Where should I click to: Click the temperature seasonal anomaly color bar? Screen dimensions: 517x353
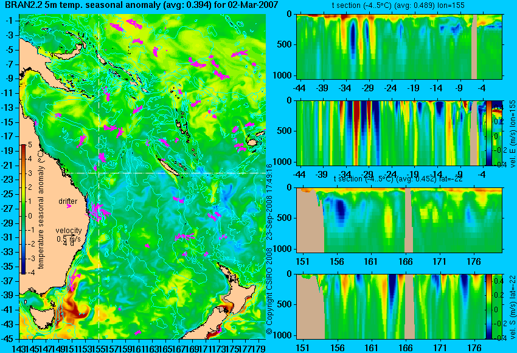click(x=24, y=209)
